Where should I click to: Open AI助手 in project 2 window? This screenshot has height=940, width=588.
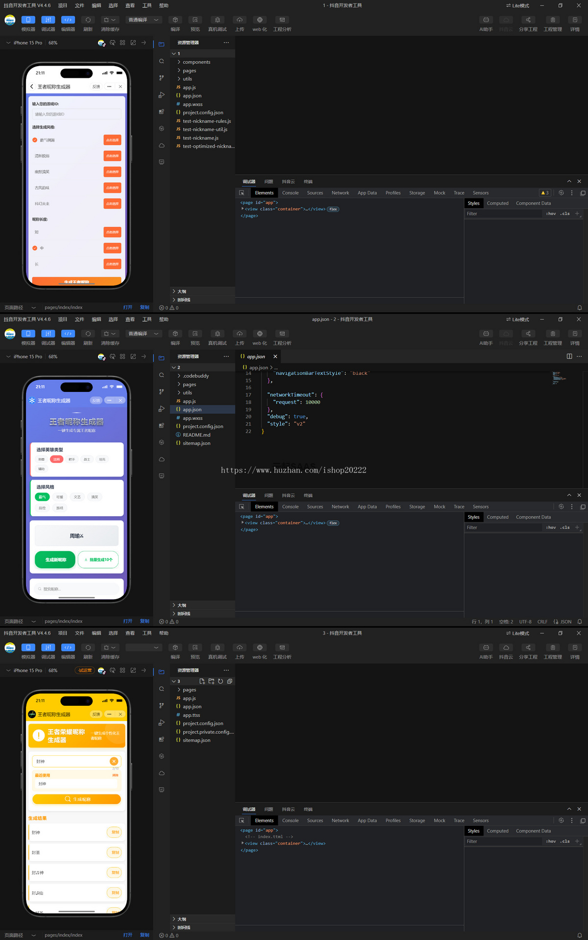pyautogui.click(x=486, y=334)
